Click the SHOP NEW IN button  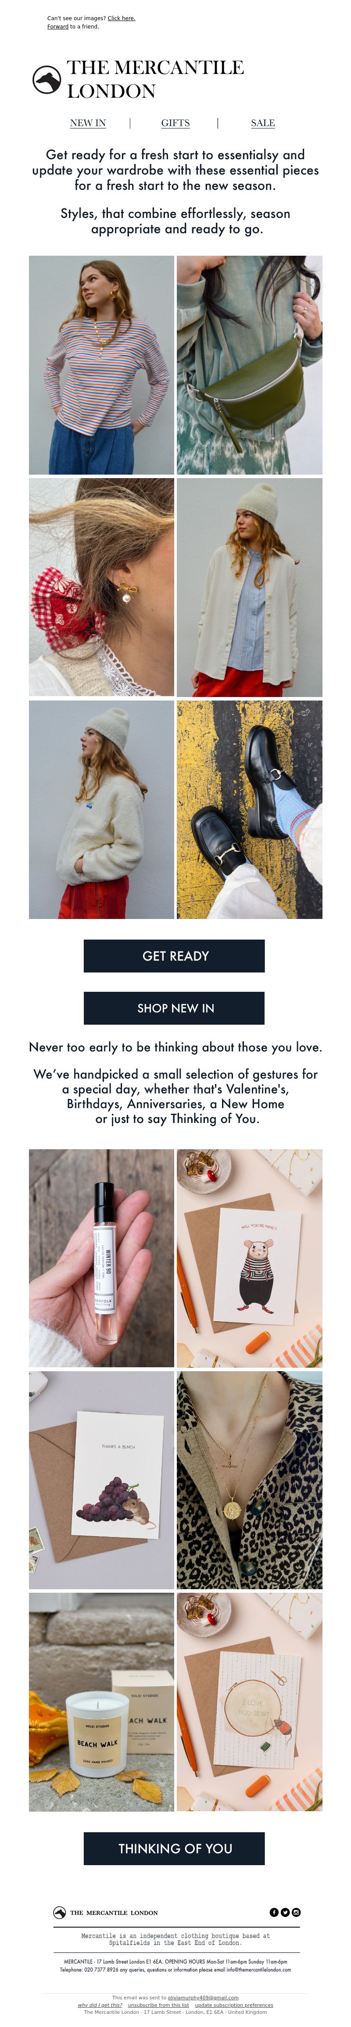click(174, 1007)
